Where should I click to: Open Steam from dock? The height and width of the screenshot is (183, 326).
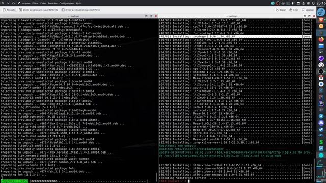coord(321,129)
